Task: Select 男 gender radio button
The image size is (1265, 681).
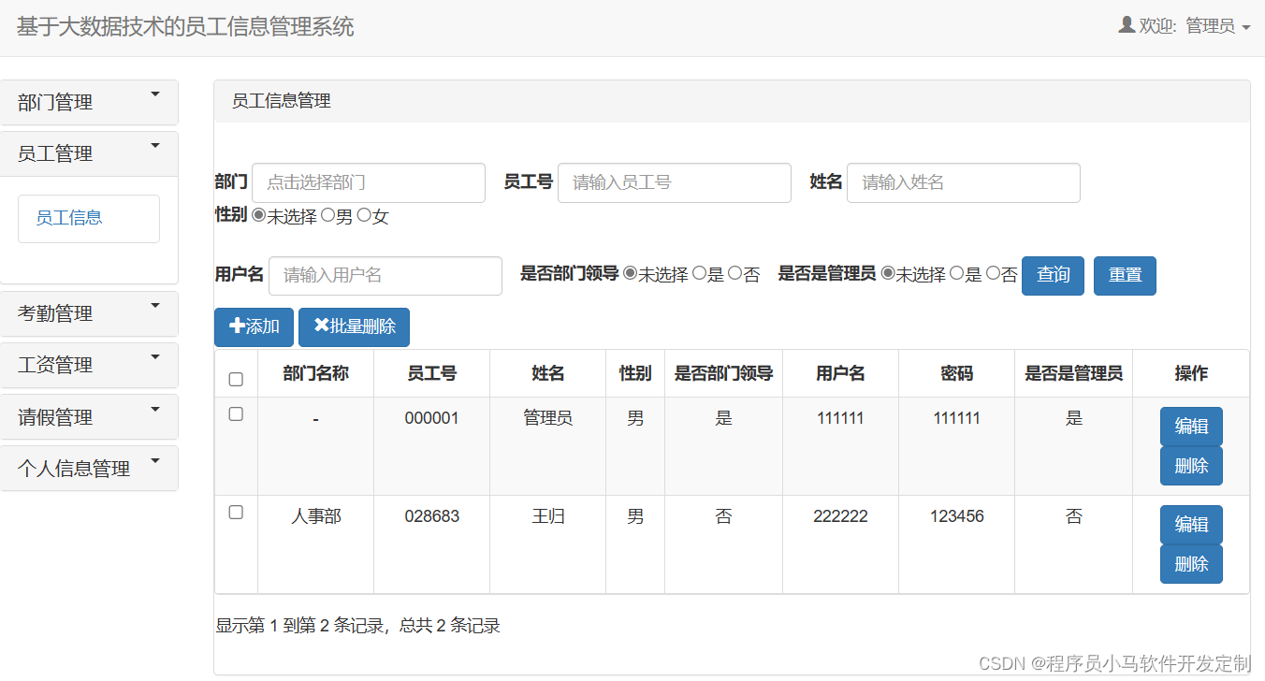Action: [x=328, y=214]
